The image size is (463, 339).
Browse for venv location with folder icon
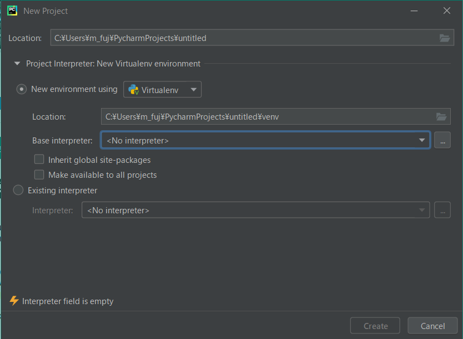point(441,117)
